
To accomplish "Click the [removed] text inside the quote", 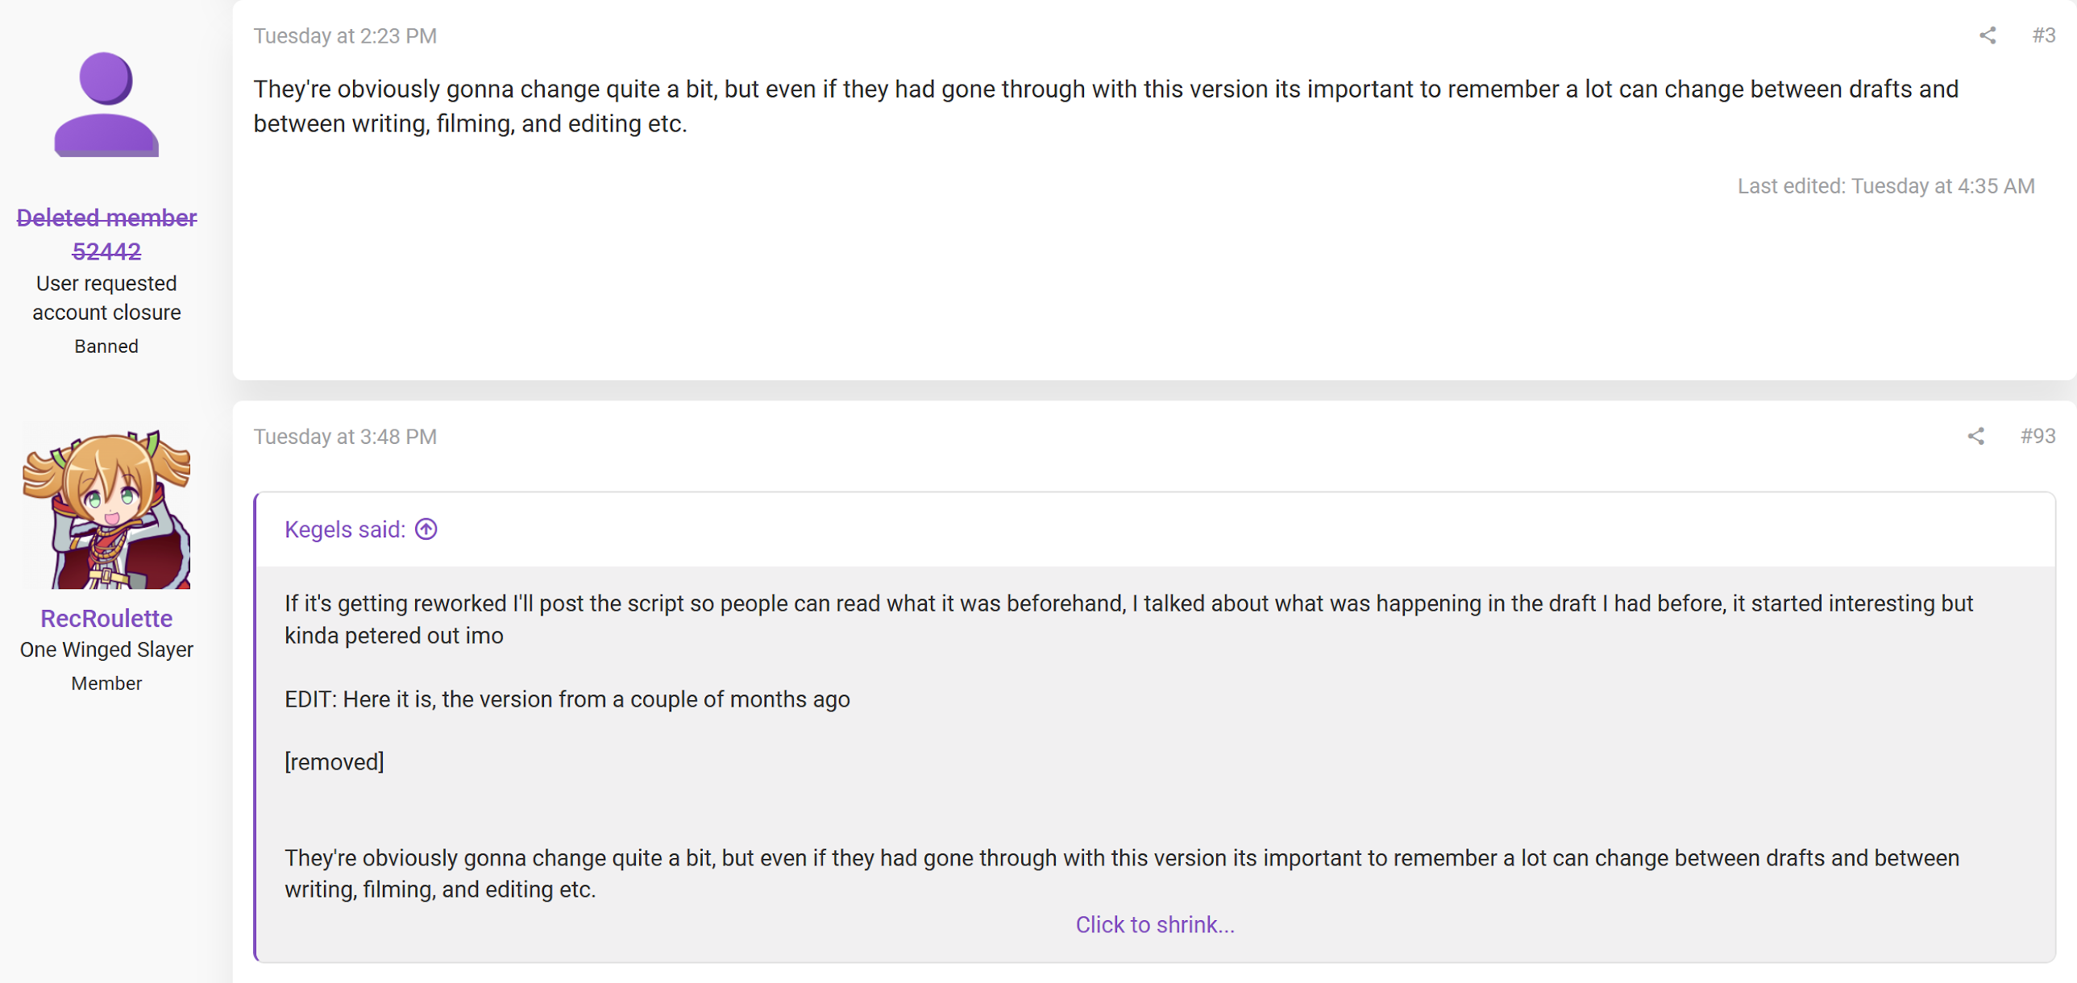I will click(334, 761).
